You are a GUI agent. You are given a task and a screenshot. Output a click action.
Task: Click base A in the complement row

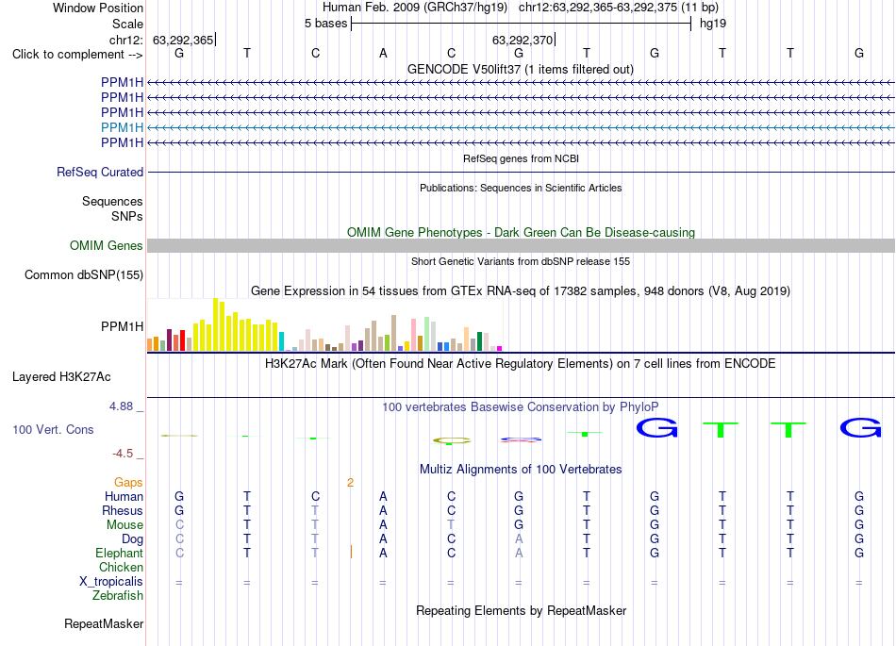(x=383, y=53)
